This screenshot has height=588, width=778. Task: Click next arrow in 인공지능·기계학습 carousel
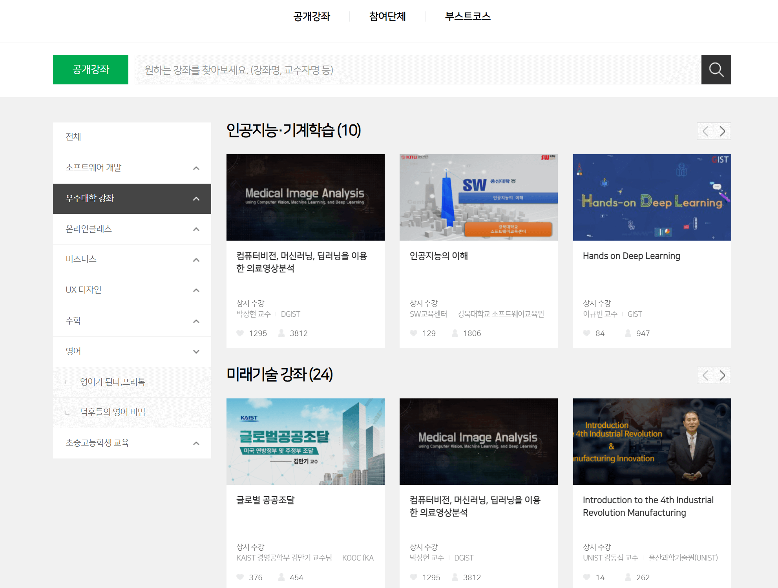click(x=722, y=131)
